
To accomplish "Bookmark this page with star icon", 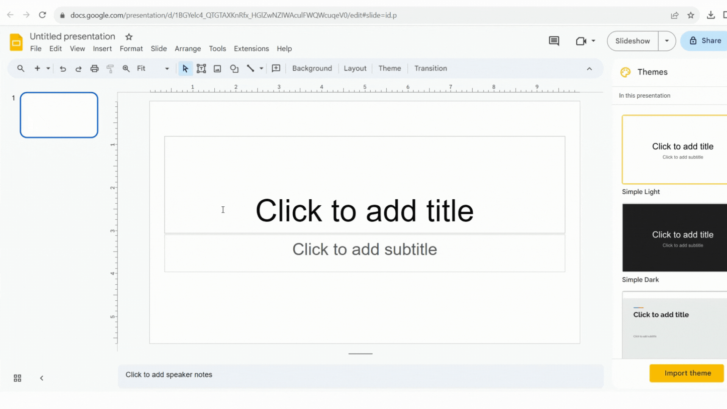I will (x=691, y=15).
